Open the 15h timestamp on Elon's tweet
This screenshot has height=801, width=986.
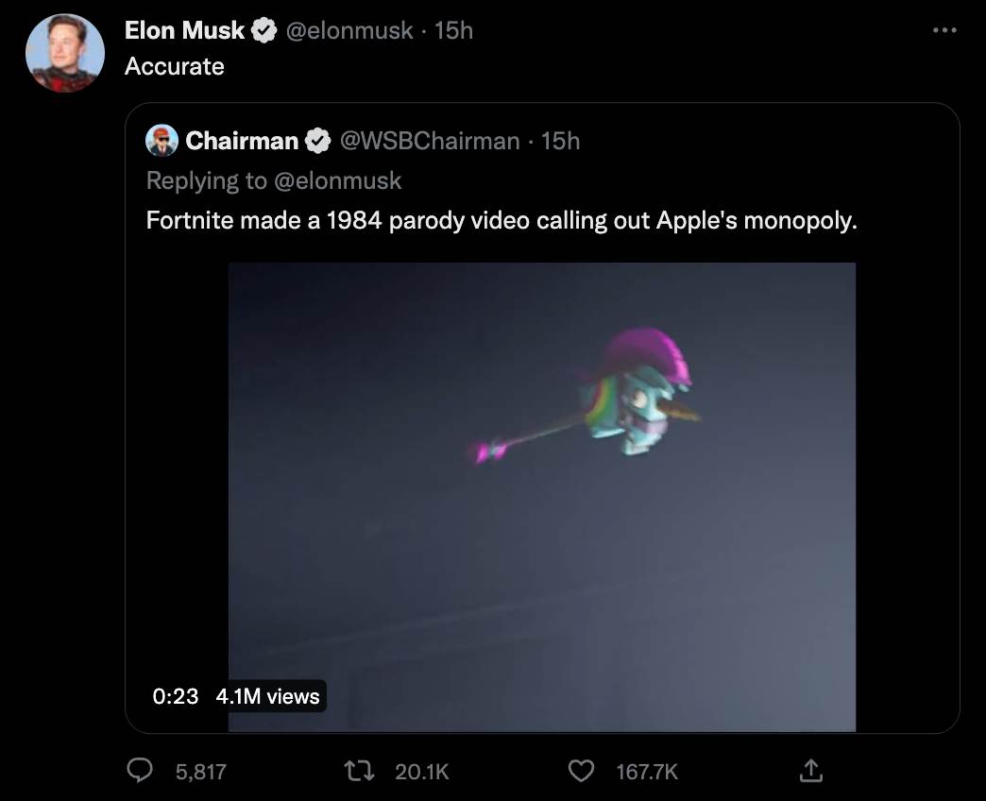pos(455,29)
